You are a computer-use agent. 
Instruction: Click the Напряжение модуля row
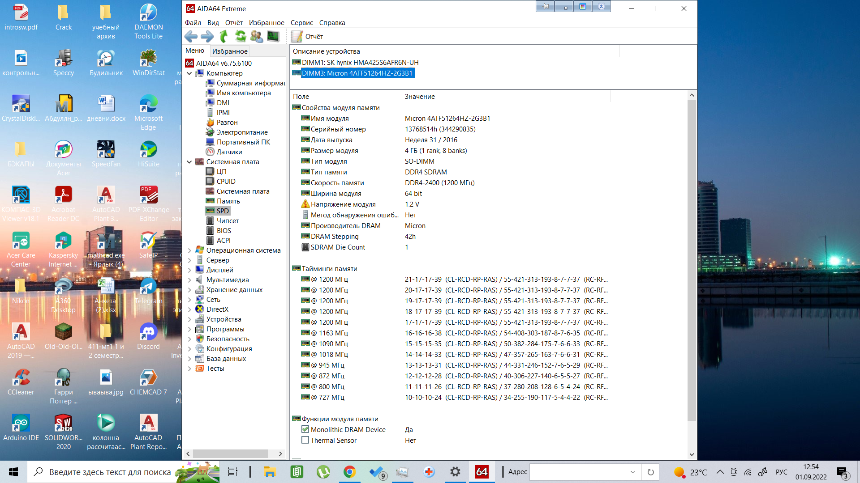pyautogui.click(x=450, y=204)
